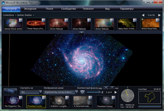Open the Смотреть на Sky dropdown
Viewport: 164px width, 111px height.
pyautogui.click(x=31, y=92)
